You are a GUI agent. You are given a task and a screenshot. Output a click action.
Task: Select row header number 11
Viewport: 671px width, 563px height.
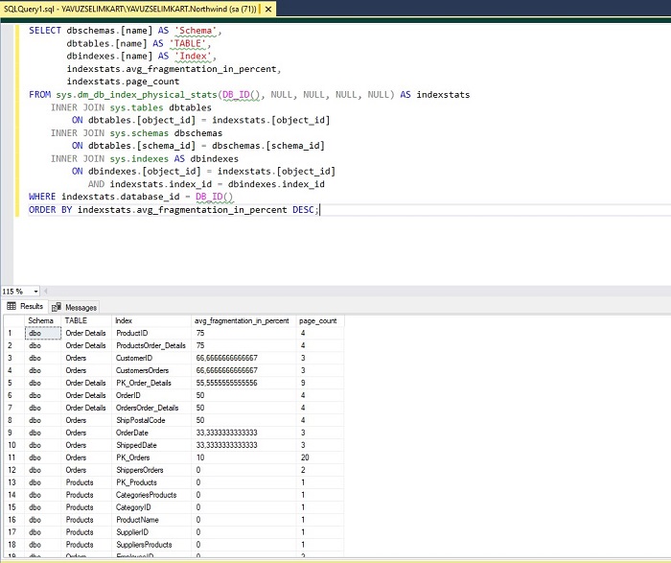(x=12, y=457)
